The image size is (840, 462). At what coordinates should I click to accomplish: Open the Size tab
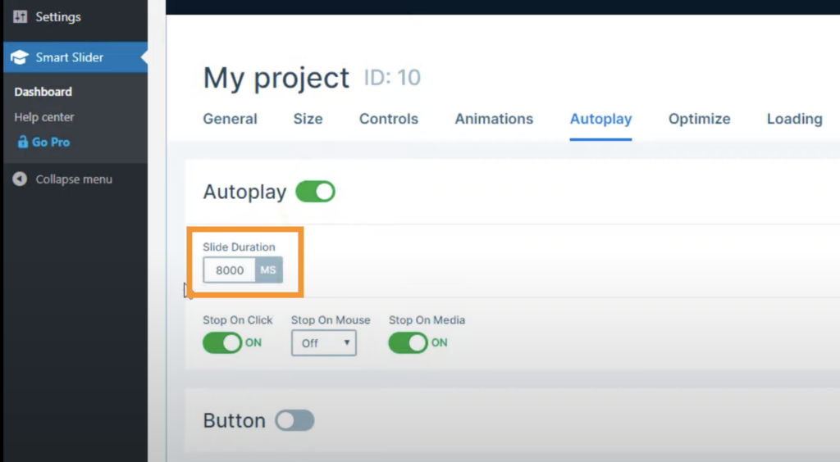point(308,120)
